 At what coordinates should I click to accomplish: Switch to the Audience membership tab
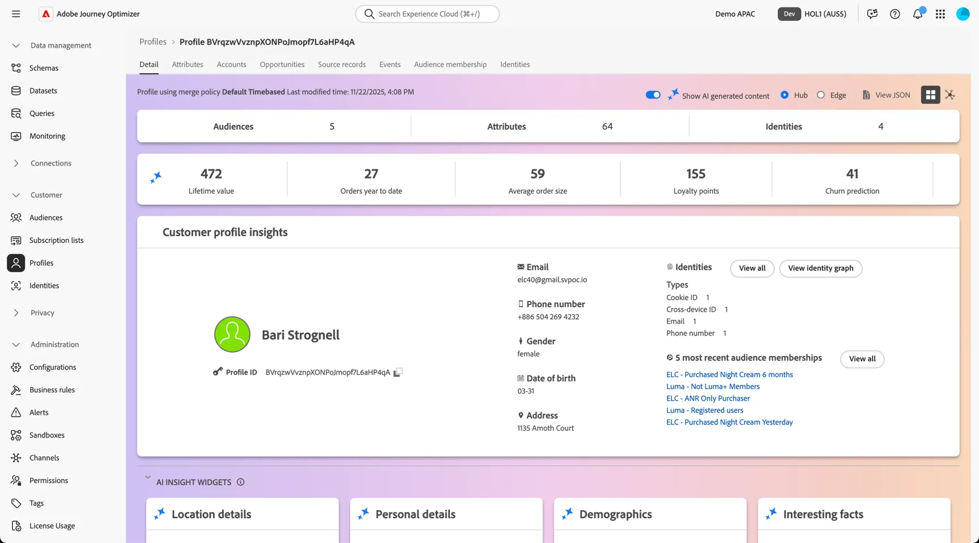450,65
